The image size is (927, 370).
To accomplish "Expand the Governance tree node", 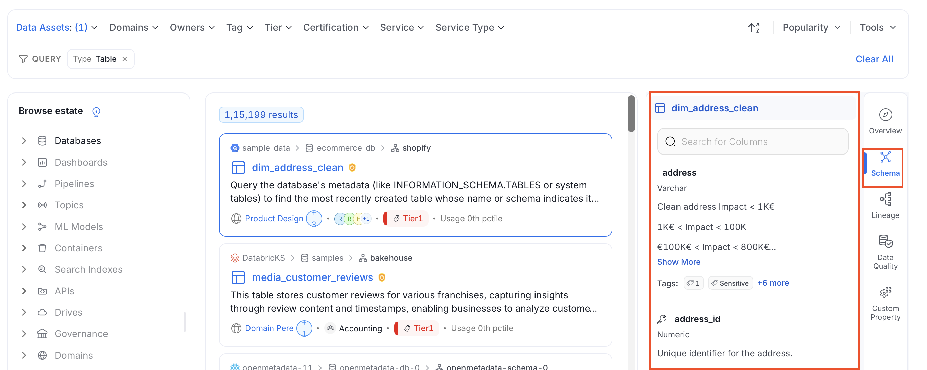I will 24,333.
